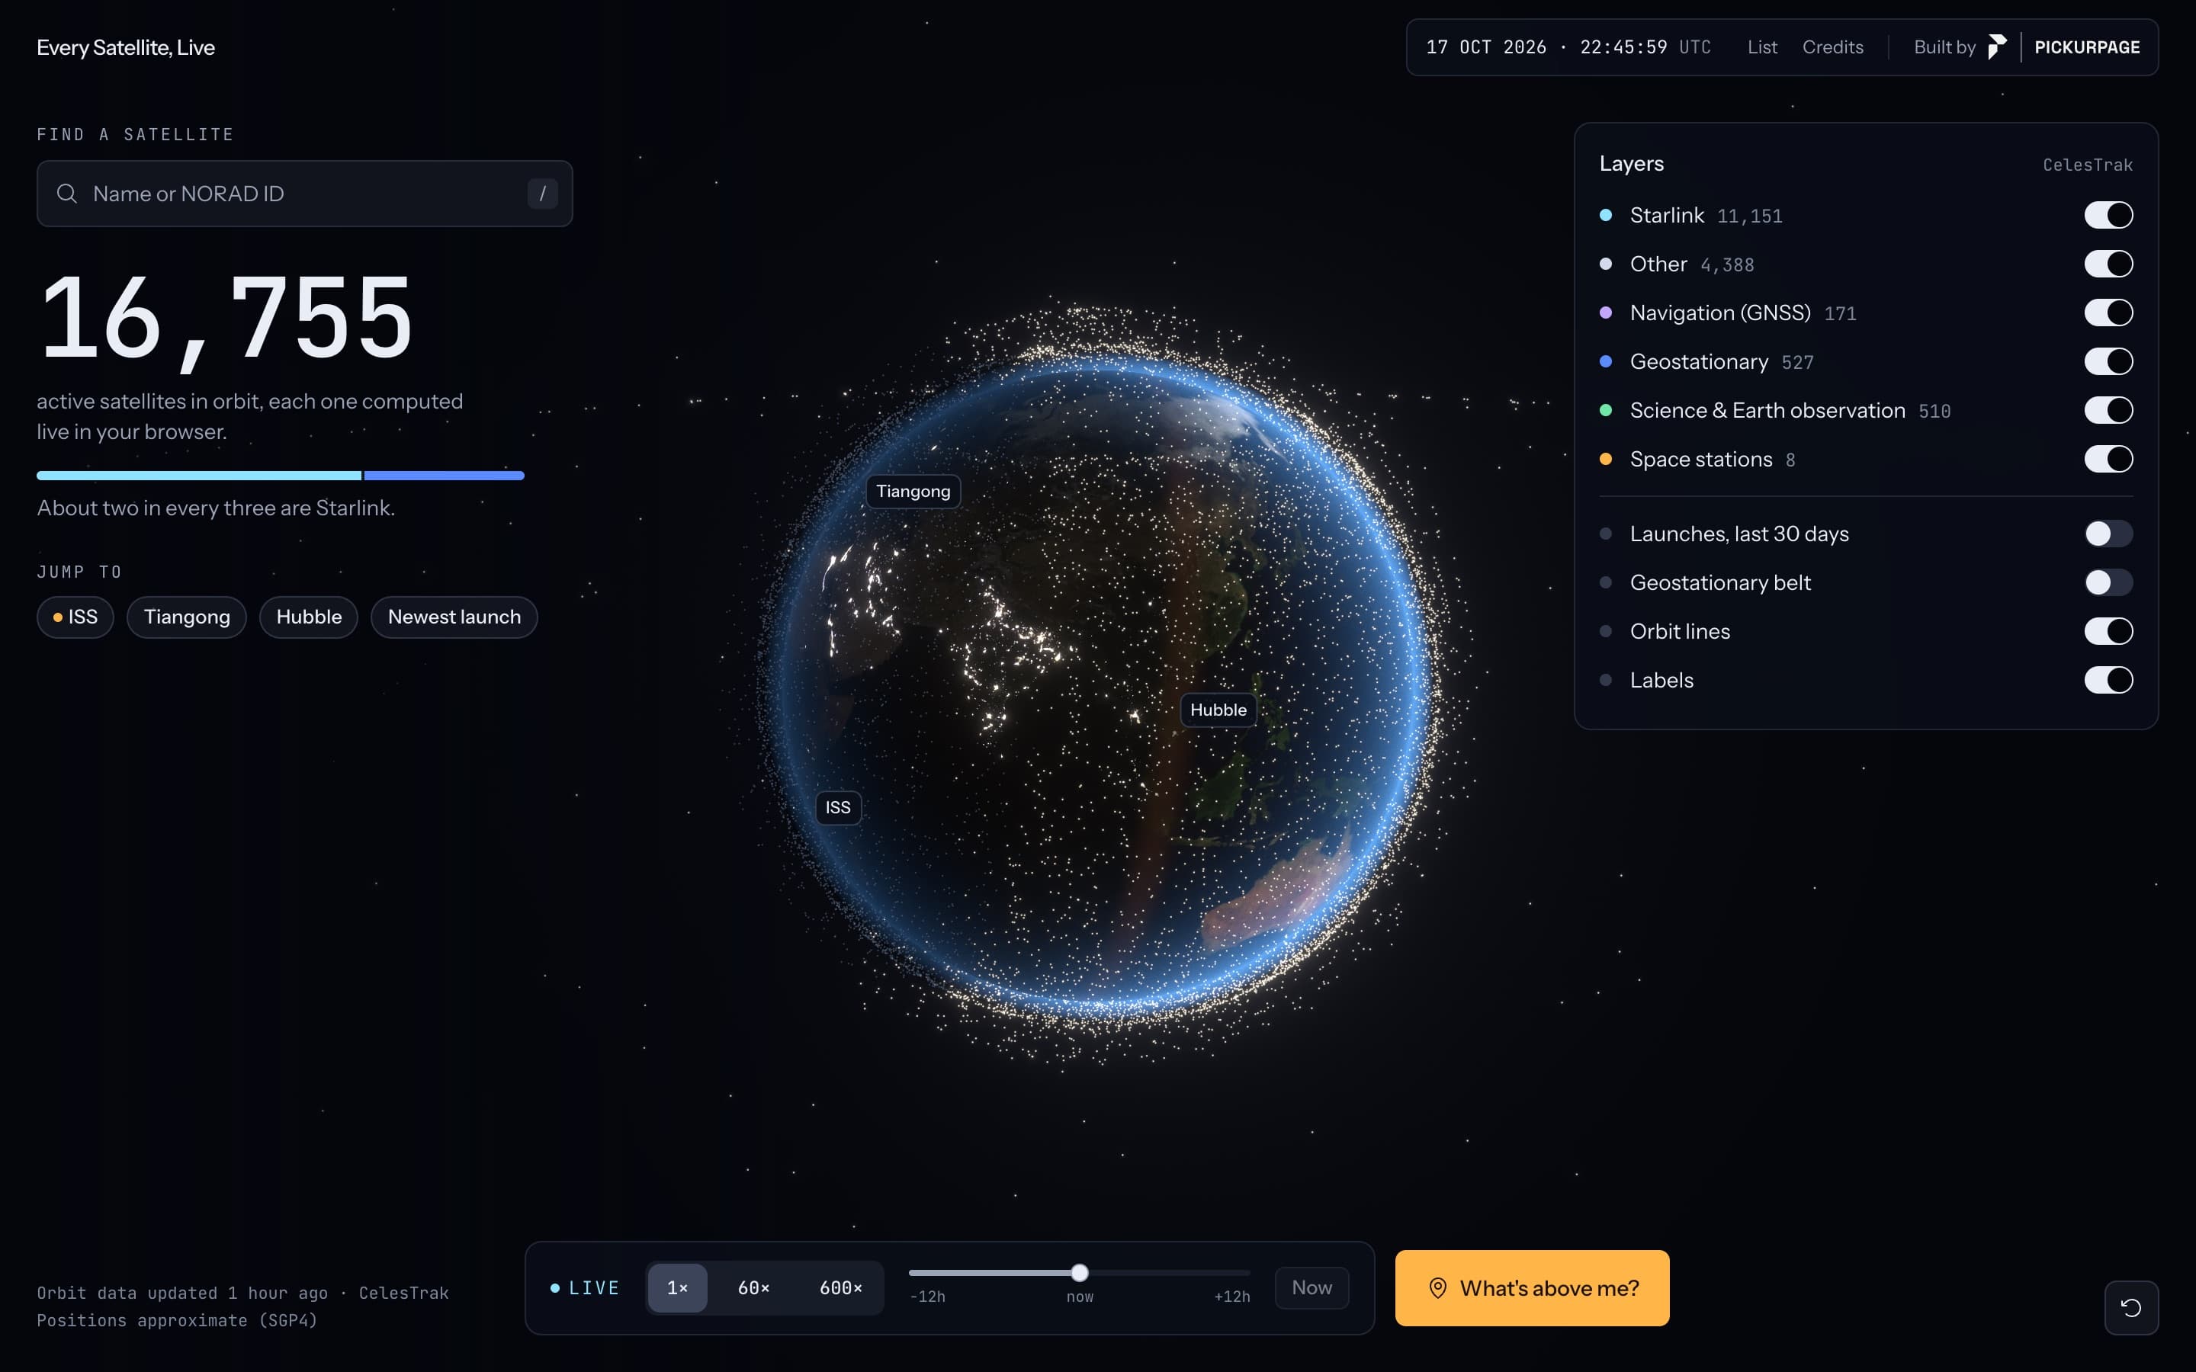Click the Starlink share progress bar
The image size is (2196, 1372).
pyautogui.click(x=281, y=476)
